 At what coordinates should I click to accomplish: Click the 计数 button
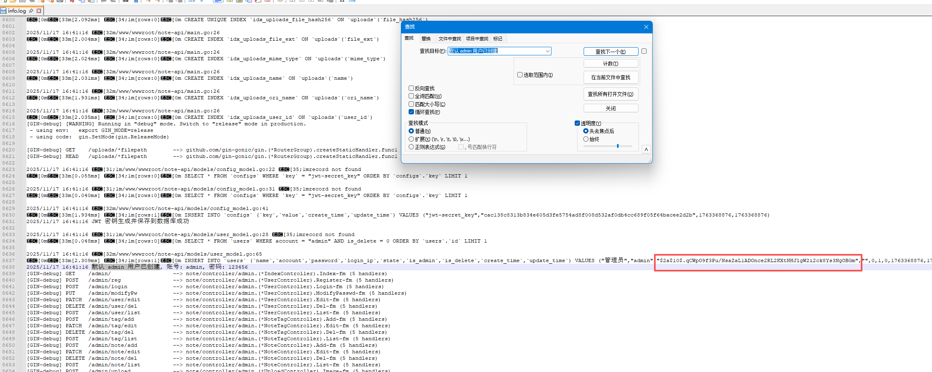611,63
